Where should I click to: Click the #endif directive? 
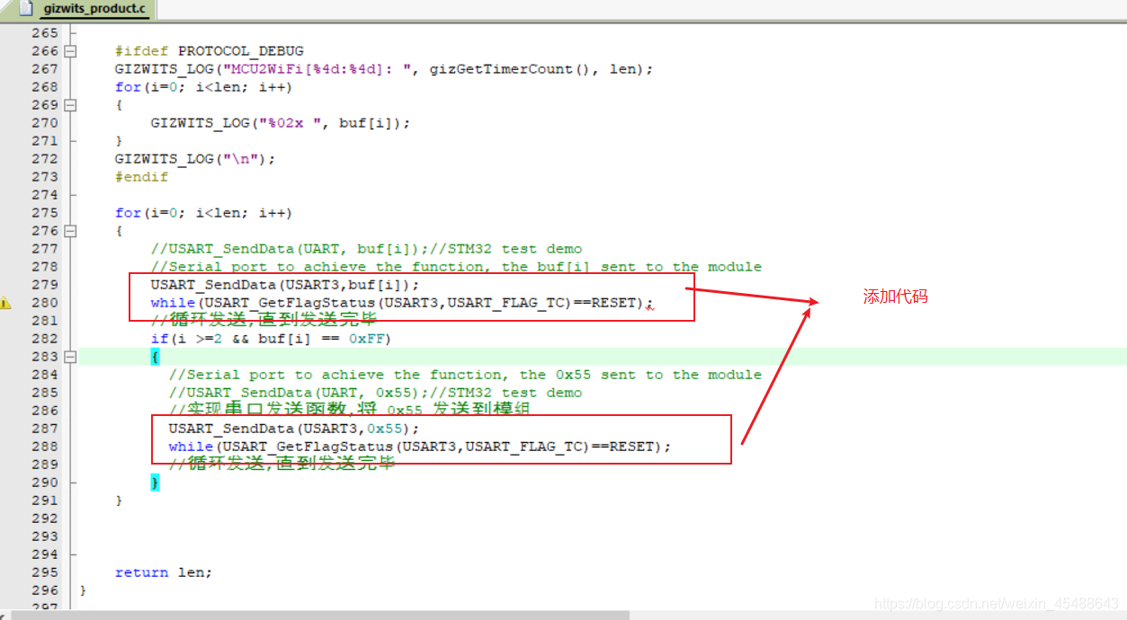click(x=141, y=177)
